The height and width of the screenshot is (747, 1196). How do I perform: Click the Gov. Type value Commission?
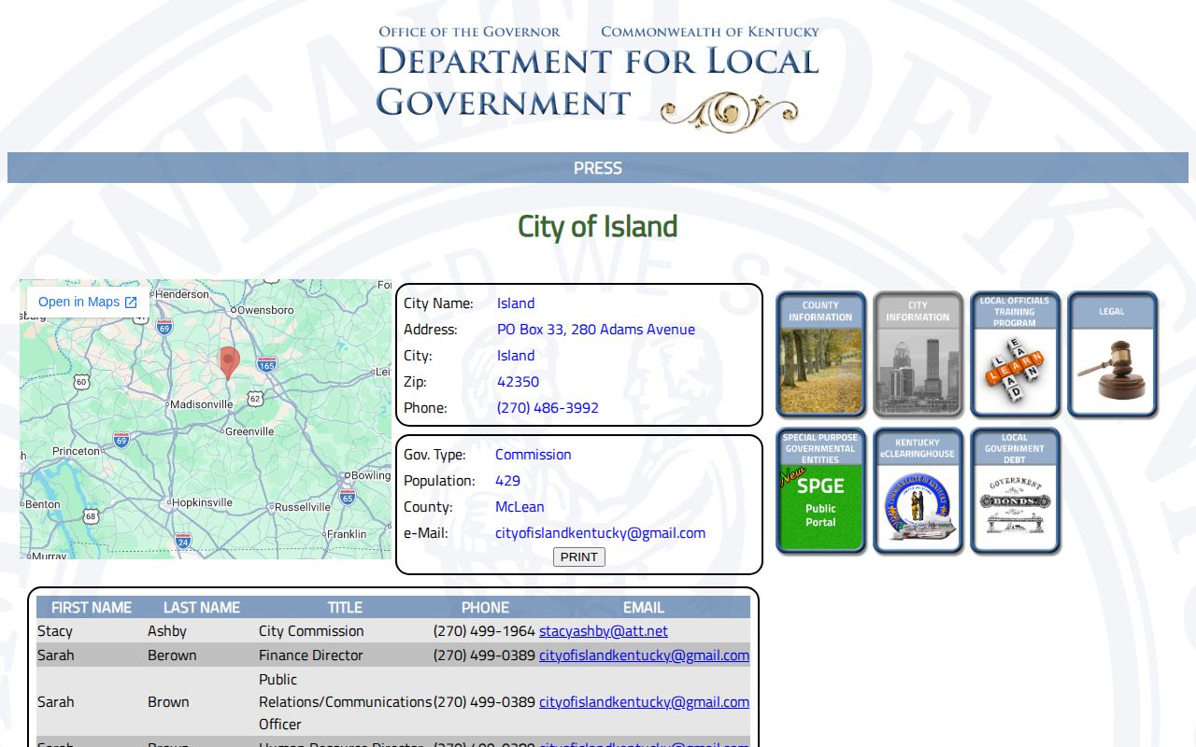click(533, 455)
